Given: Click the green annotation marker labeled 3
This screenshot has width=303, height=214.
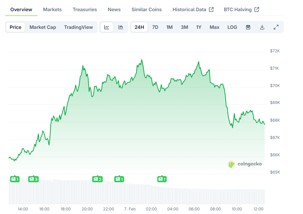Looking at the screenshot, I should (x=33, y=179).
